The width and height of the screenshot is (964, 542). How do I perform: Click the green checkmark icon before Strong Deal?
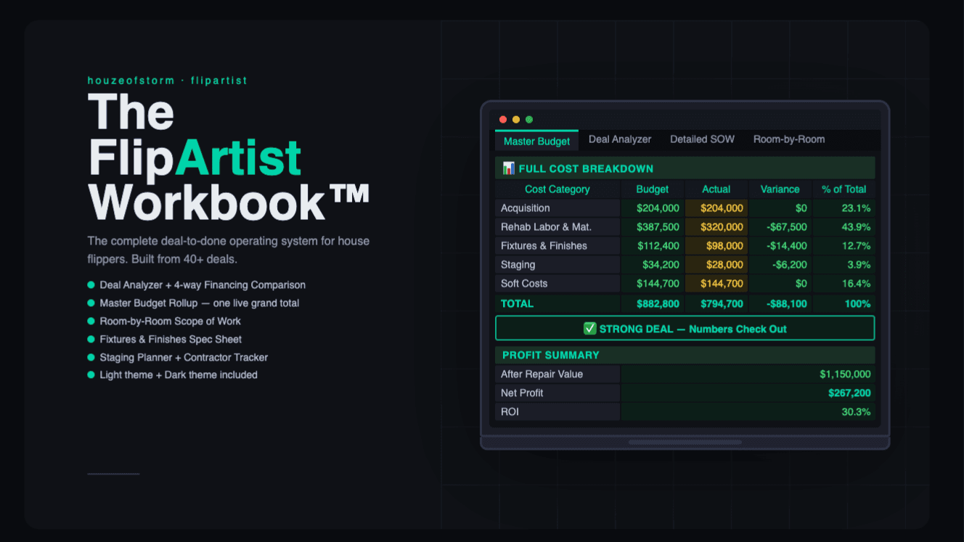(x=590, y=329)
